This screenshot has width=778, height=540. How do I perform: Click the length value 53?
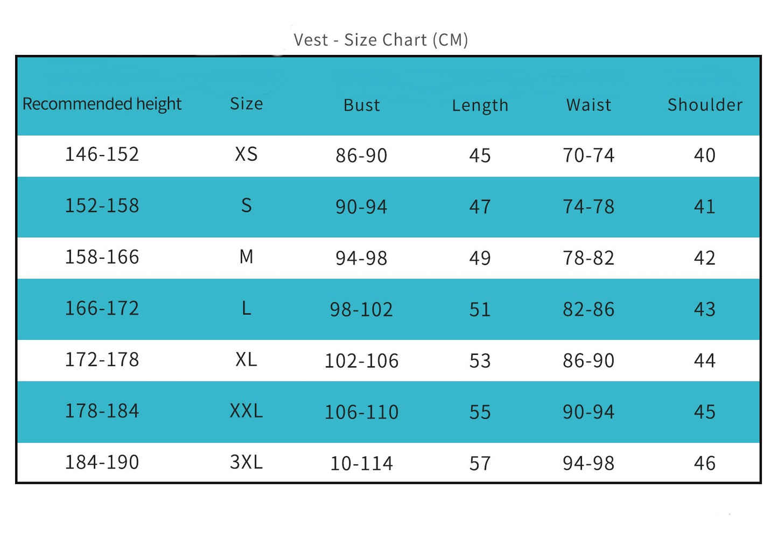pos(480,361)
